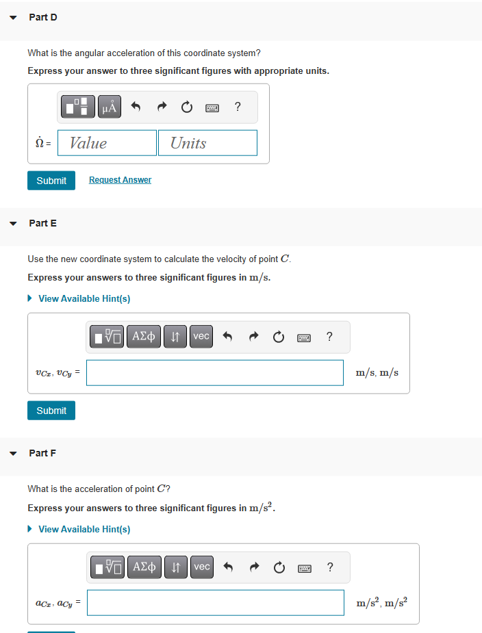Submit the Part D answer
Image resolution: width=482 pixels, height=633 pixels.
[x=51, y=180]
